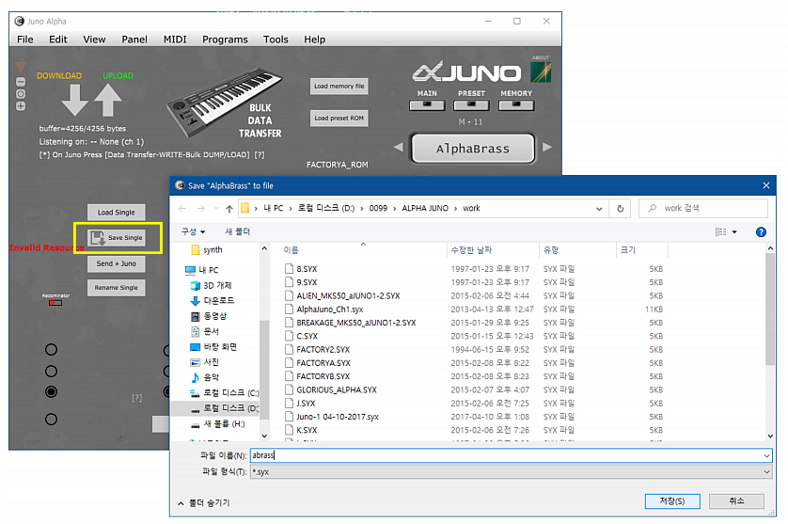Expand the orange triangle in Juno panel

point(21,67)
